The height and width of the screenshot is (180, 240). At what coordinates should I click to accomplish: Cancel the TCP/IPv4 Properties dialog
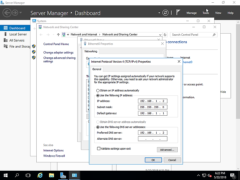(x=172, y=160)
